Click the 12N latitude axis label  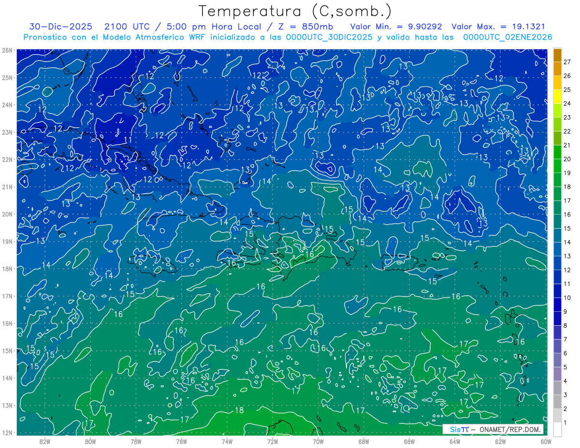click(x=7, y=433)
